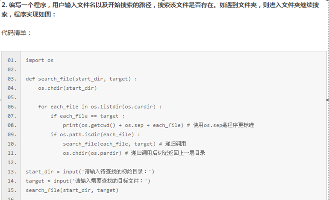The height and width of the screenshot is (200, 329).
Task: Click line number 01 in the code listing
Action: pos(12,60)
